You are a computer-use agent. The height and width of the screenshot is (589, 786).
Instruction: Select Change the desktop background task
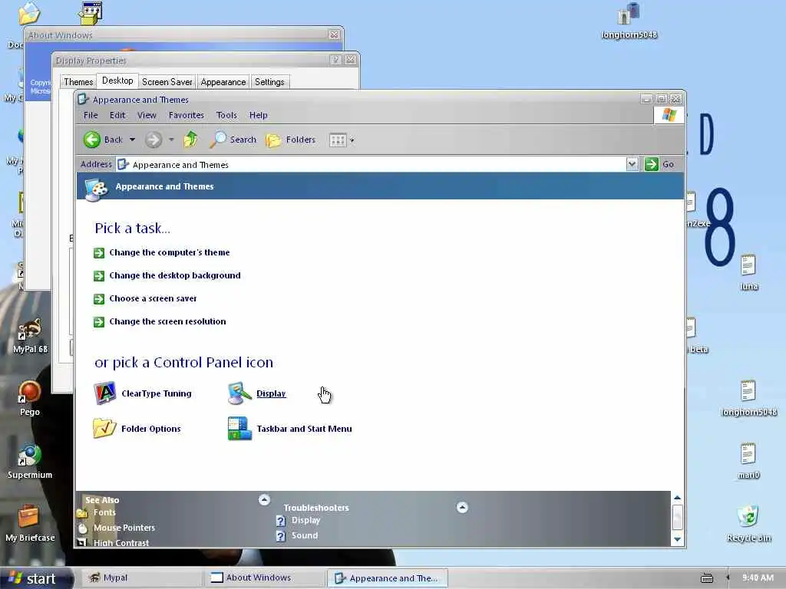[x=175, y=275]
